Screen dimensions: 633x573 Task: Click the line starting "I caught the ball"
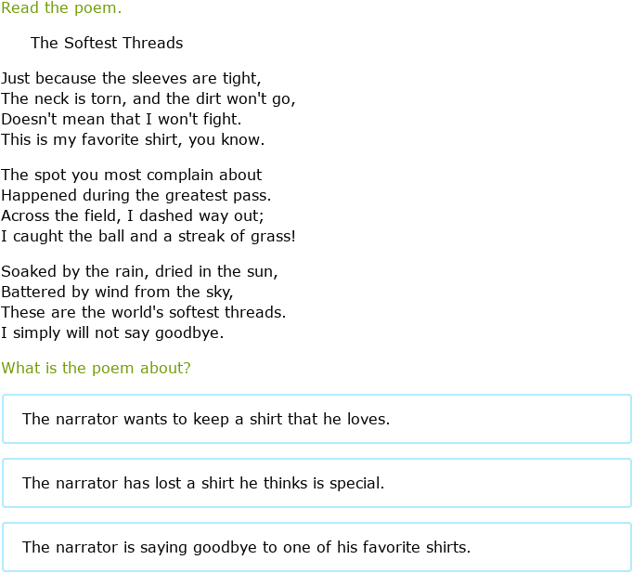pyautogui.click(x=149, y=236)
